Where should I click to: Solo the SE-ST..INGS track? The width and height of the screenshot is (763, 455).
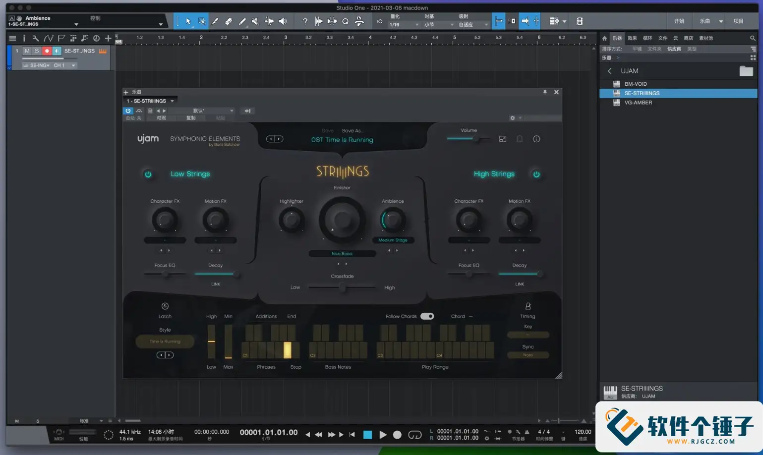[37, 51]
